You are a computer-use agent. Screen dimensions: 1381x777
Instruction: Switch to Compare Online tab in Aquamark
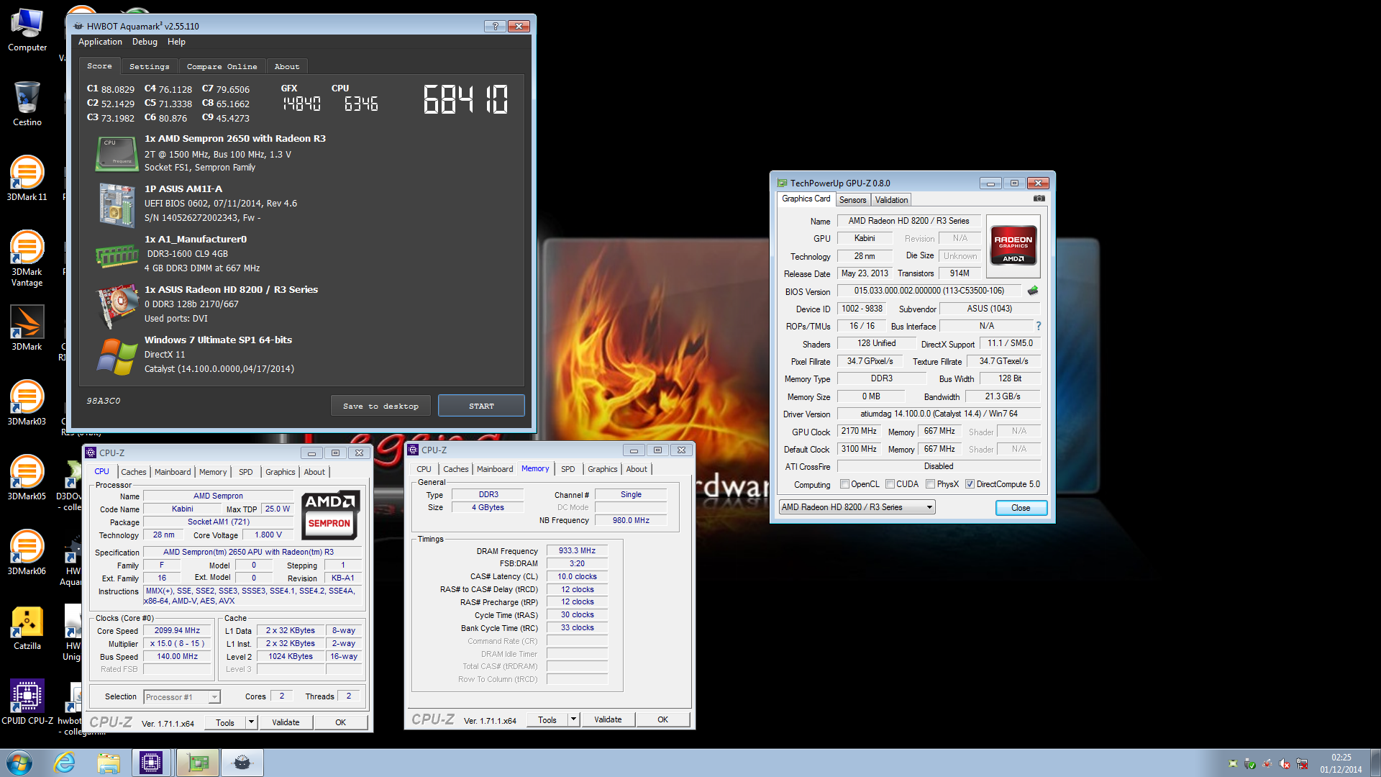tap(222, 66)
